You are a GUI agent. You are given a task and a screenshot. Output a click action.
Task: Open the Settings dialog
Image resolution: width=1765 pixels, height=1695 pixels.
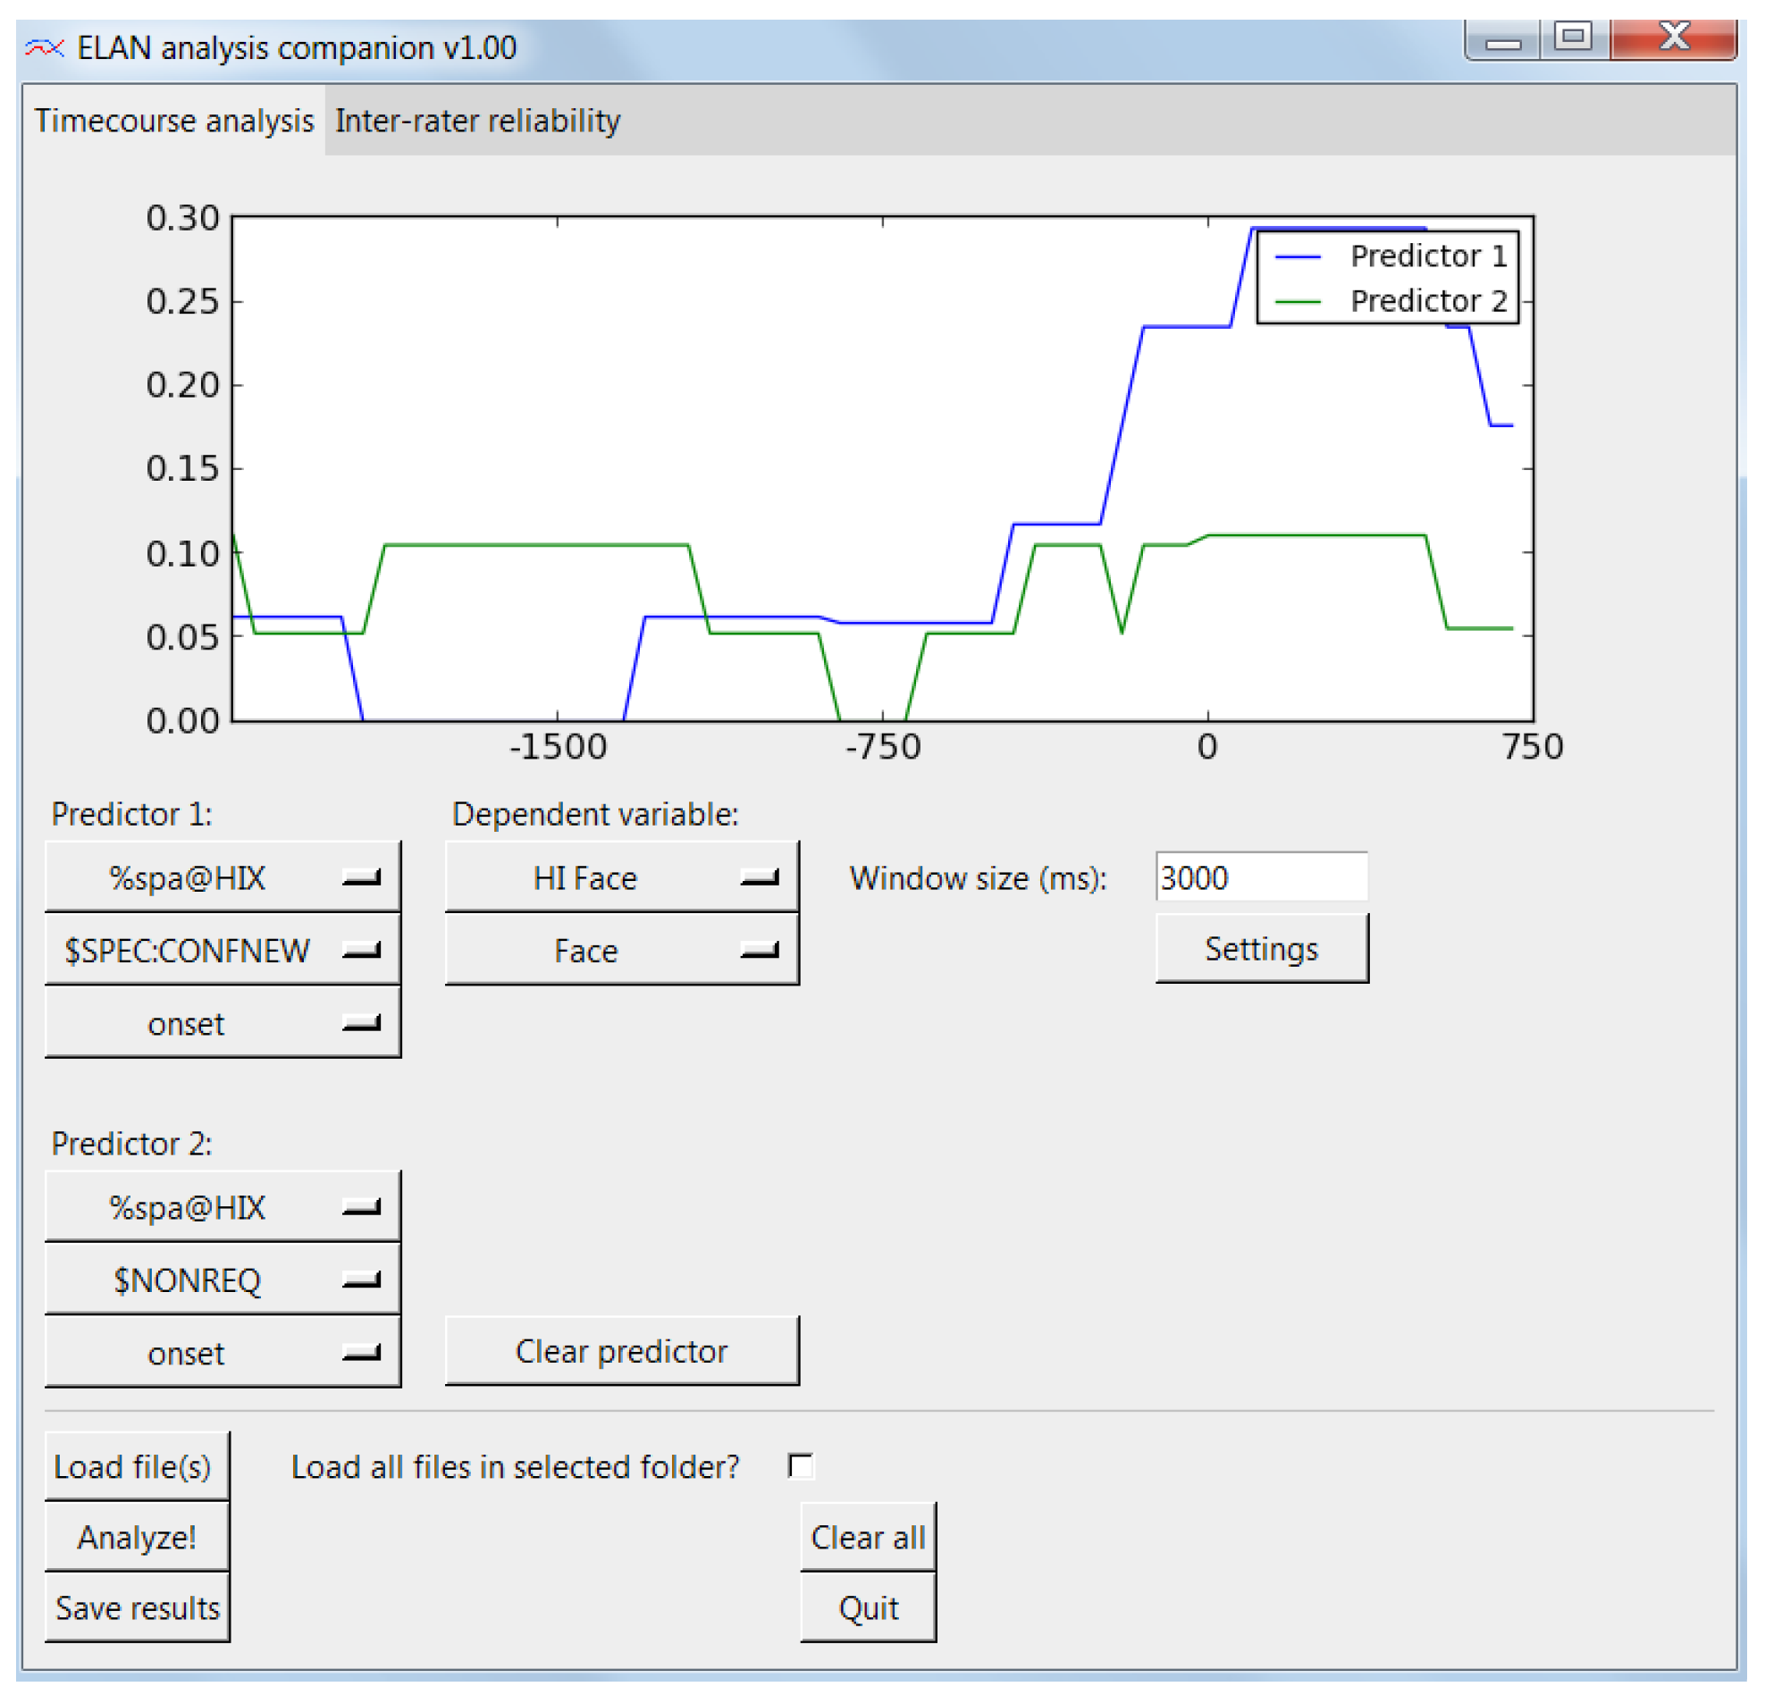(x=1261, y=949)
